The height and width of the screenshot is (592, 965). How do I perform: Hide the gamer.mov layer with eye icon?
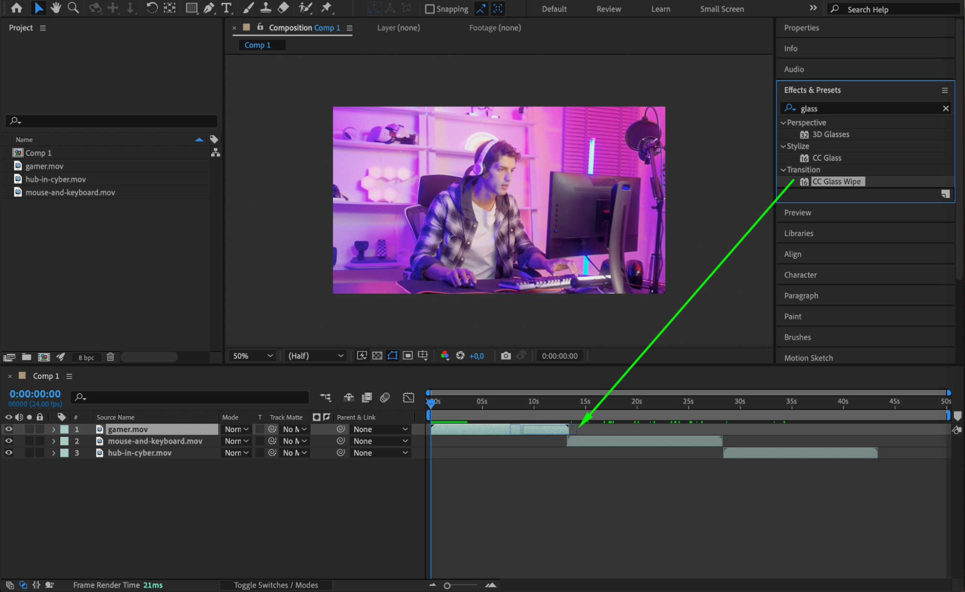click(9, 429)
